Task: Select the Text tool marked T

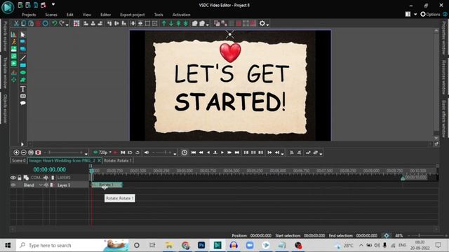Action: coord(23,89)
